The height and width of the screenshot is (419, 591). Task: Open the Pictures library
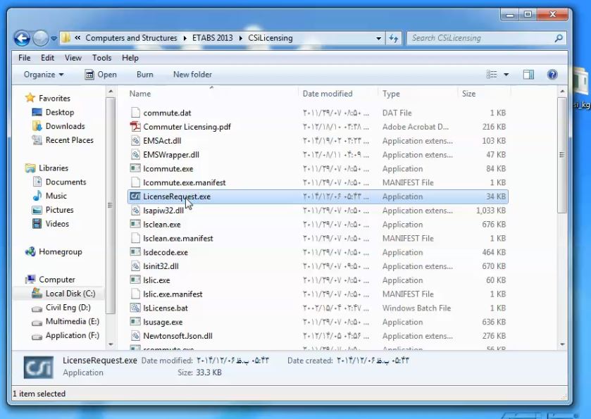click(x=60, y=210)
